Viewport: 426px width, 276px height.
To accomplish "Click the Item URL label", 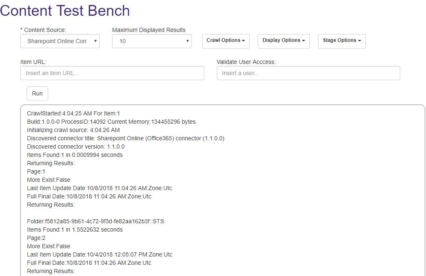I will click(x=33, y=62).
